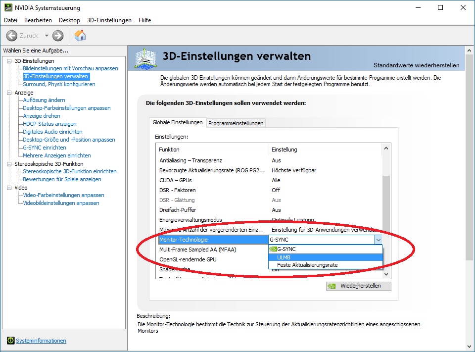Open Surround, PhysX konfigurieren

59,84
